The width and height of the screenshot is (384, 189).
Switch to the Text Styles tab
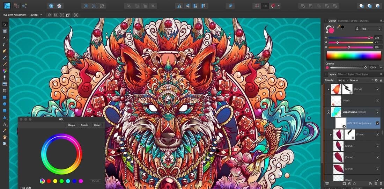click(x=362, y=74)
